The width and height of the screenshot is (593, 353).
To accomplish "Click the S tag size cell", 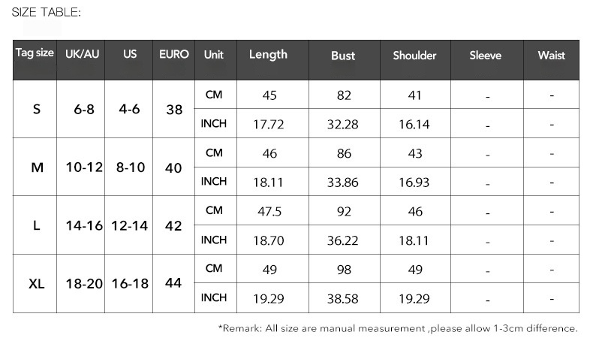I will tap(37, 109).
